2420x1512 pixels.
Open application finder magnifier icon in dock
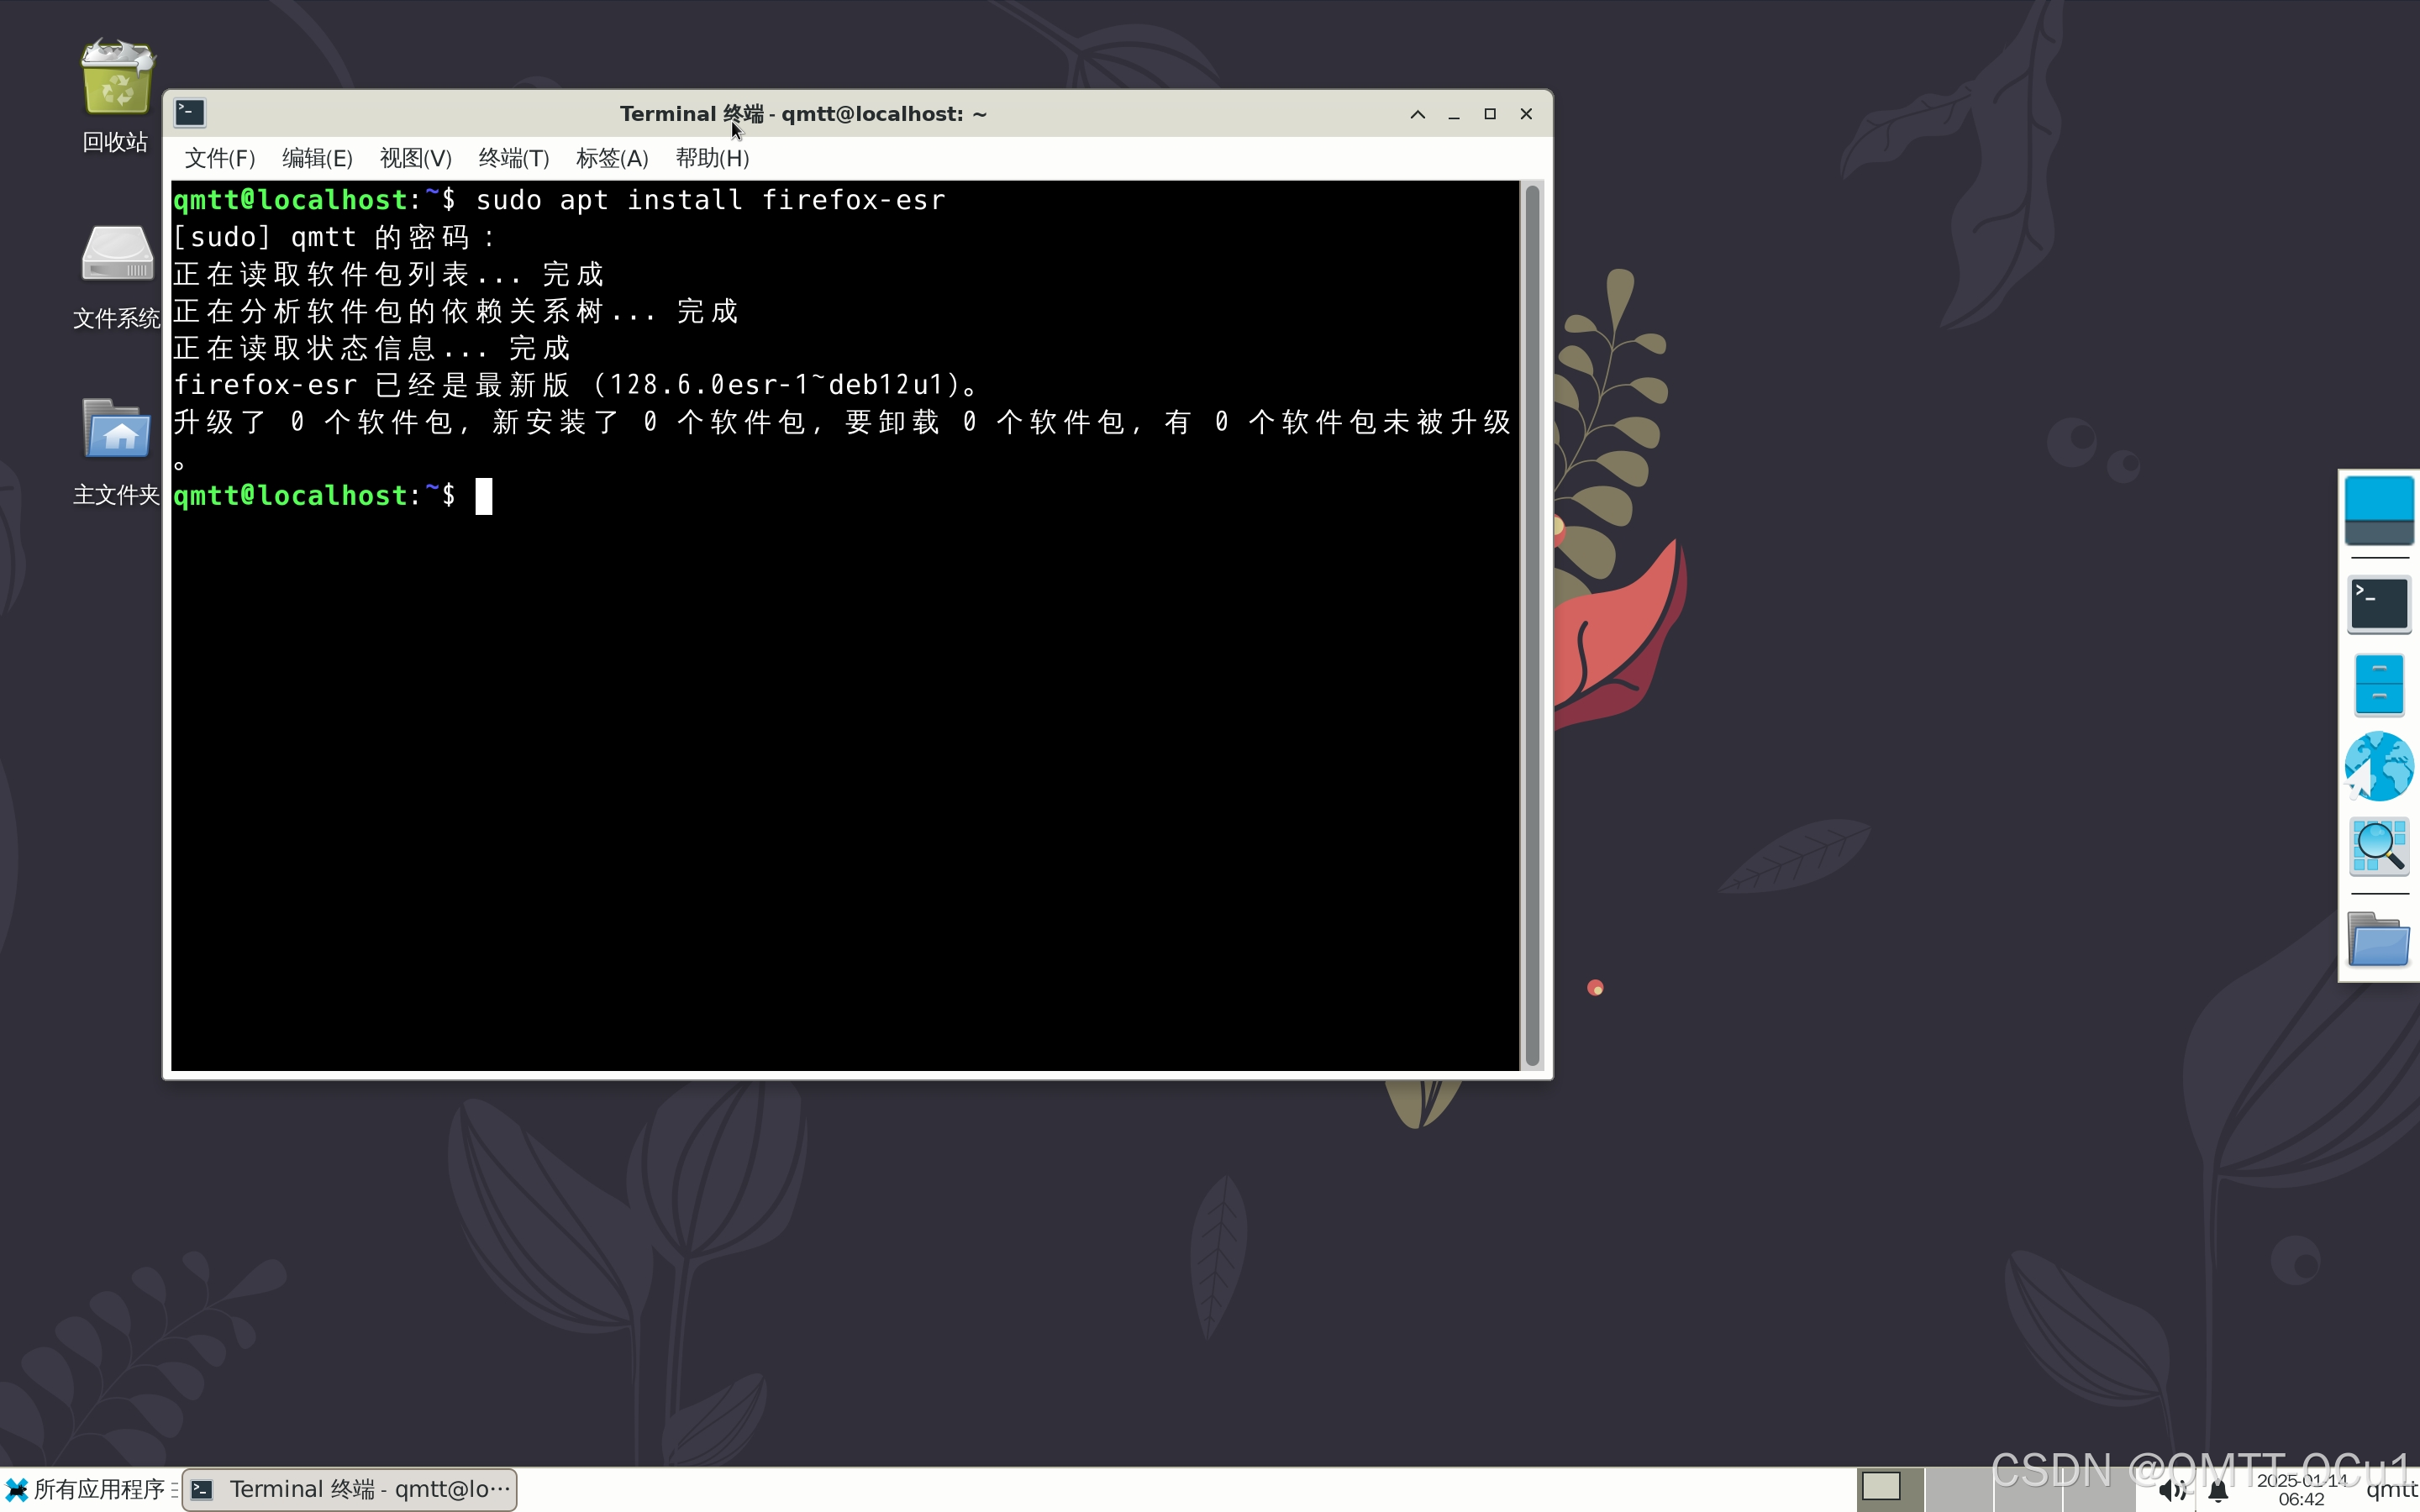pyautogui.click(x=2378, y=847)
